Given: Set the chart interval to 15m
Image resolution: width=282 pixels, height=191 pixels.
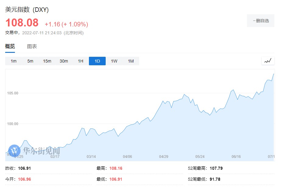Looking at the screenshot, I should point(47,61).
